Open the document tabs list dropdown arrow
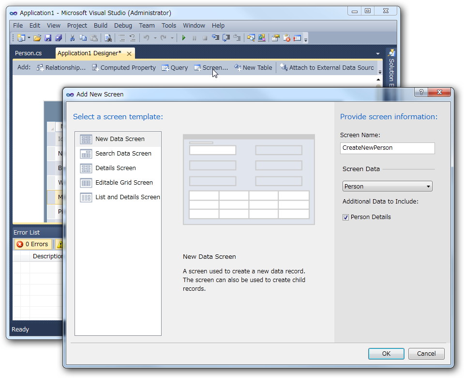464x378 pixels. pos(378,54)
